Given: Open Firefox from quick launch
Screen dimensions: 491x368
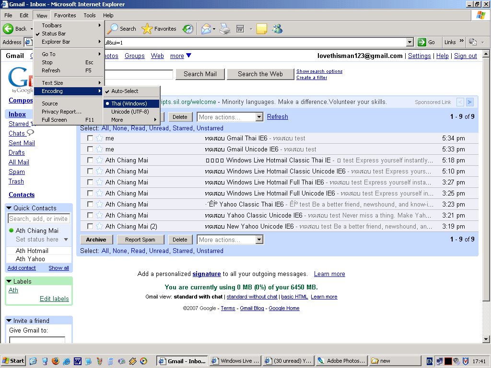Looking at the screenshot, I should 56,361.
